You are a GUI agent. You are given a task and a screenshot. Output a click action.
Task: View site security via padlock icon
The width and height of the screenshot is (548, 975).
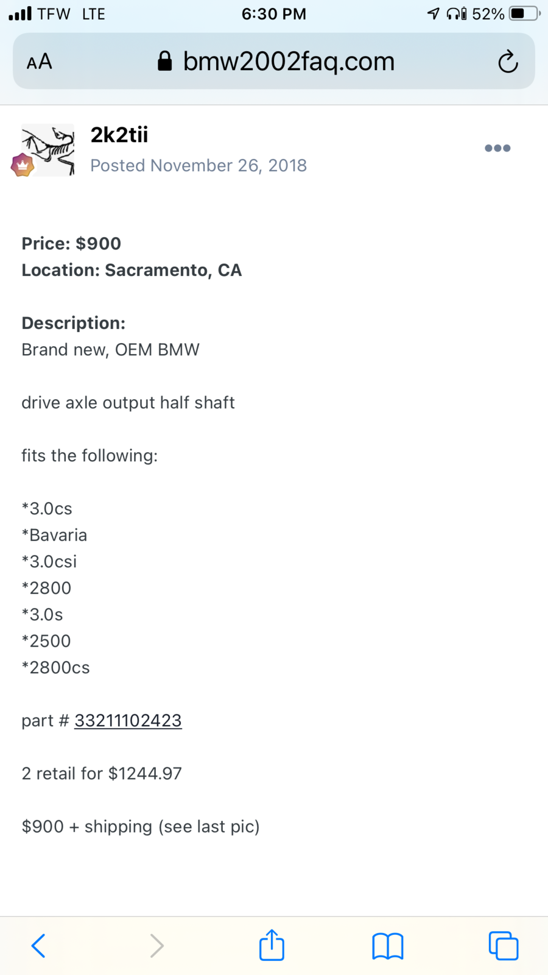pos(165,60)
